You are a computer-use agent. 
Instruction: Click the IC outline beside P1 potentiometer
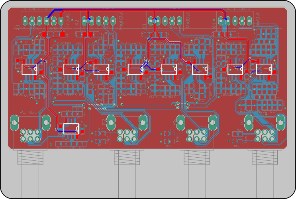(71, 129)
